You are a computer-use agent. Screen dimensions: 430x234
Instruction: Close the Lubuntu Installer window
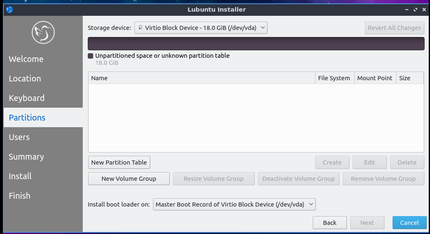[x=424, y=9]
